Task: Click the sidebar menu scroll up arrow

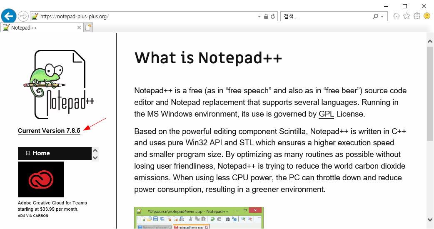Action: click(x=95, y=151)
